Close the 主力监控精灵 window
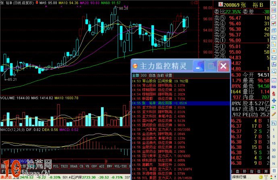The width and height of the screenshot is (278, 180). point(223,66)
